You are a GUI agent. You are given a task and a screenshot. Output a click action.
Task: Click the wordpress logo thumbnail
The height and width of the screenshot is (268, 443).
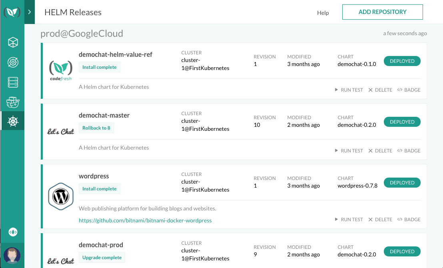point(61,197)
